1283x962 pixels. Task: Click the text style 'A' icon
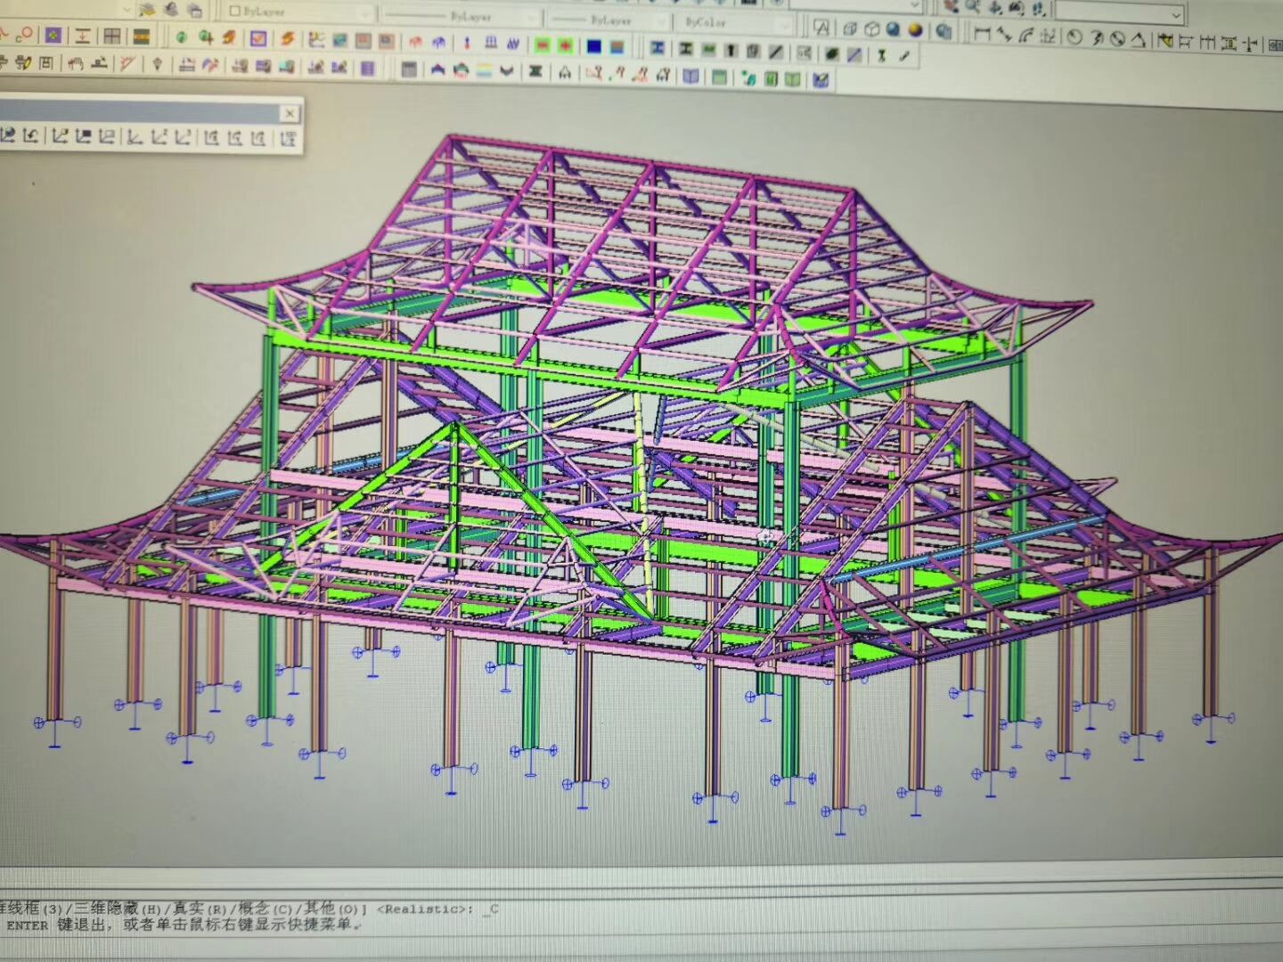(821, 28)
